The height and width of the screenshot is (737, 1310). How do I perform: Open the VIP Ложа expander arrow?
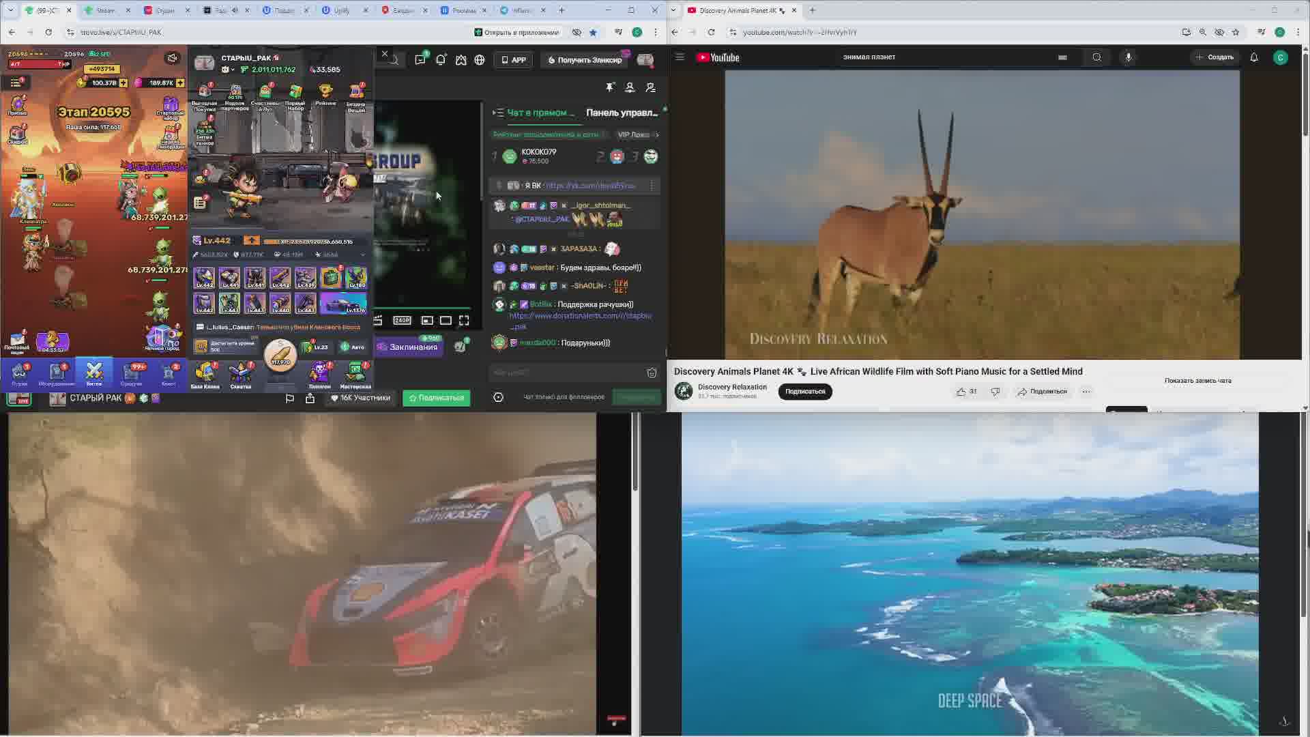[656, 134]
